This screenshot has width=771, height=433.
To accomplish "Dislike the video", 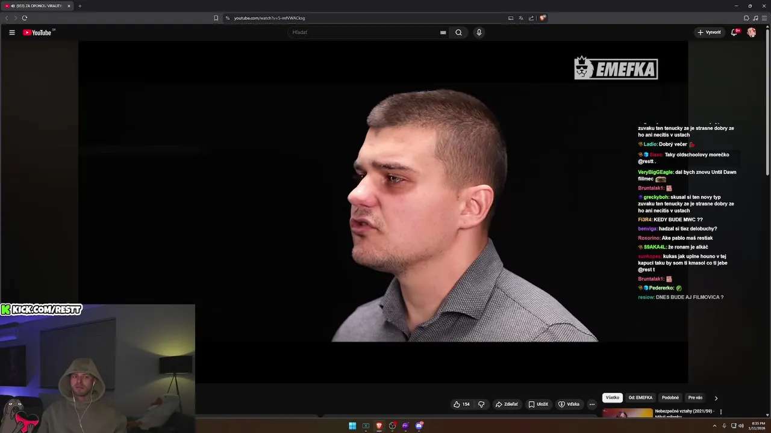I will pyautogui.click(x=481, y=404).
